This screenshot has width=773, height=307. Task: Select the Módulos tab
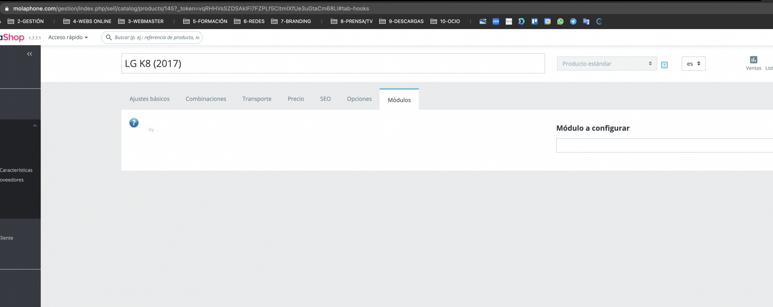(399, 99)
